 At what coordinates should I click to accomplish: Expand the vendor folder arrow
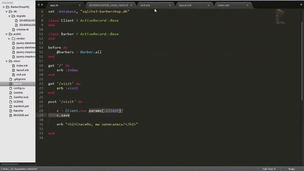pos(9,38)
